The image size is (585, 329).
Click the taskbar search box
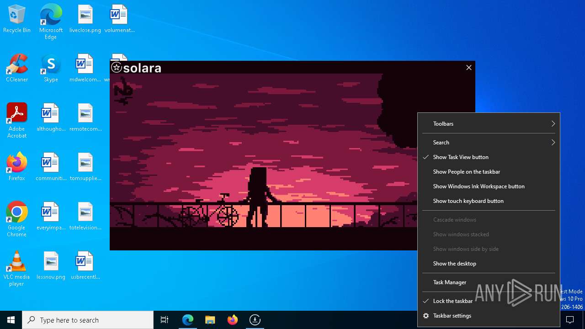coord(88,320)
